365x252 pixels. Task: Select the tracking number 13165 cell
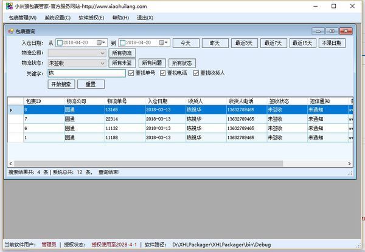tap(125, 110)
